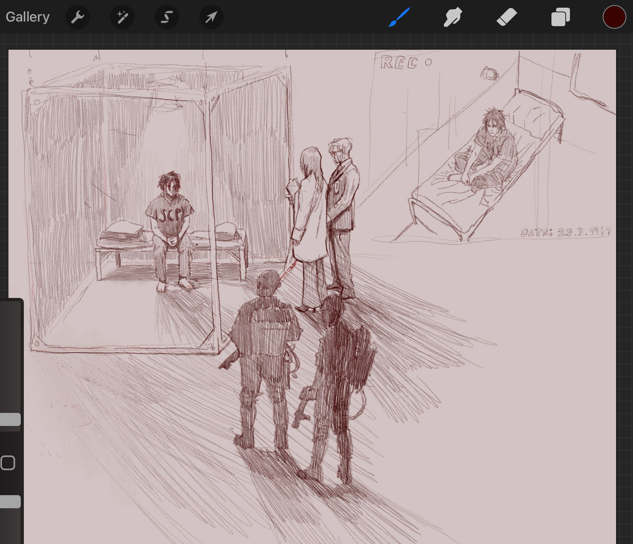Return to the Gallery
The width and height of the screenshot is (633, 544).
[28, 17]
